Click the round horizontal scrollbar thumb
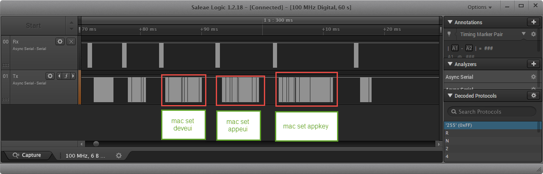543x174 pixels. (96, 144)
